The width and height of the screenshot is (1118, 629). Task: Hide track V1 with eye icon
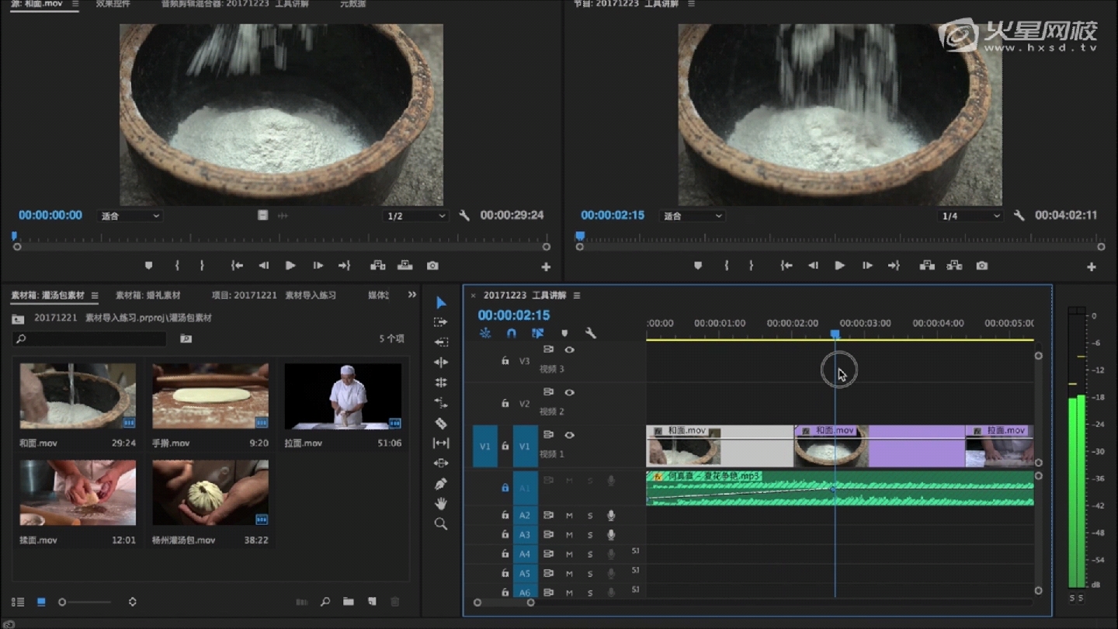tap(569, 436)
